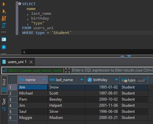The image size is (153, 124).
Task: Open the SQL terminal console icon
Action: pos(4,39)
